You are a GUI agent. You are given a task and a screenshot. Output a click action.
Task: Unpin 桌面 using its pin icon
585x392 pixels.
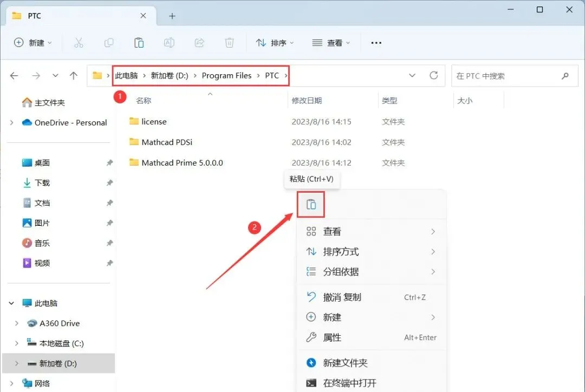click(x=109, y=162)
